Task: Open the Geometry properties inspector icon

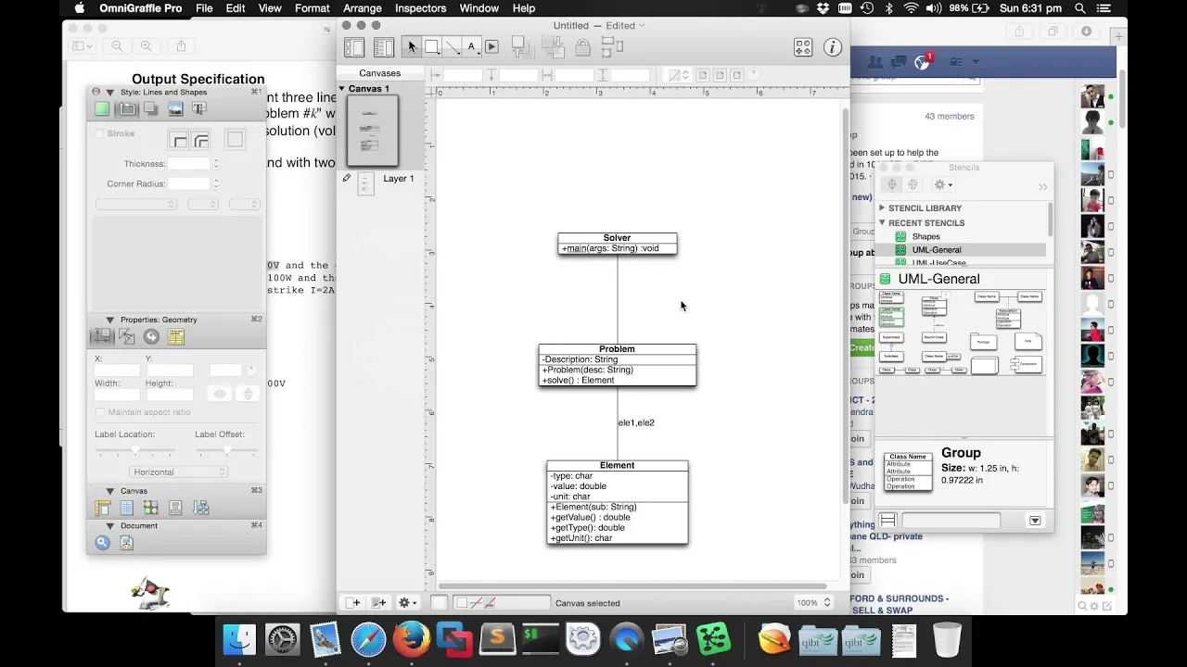Action: coord(102,337)
